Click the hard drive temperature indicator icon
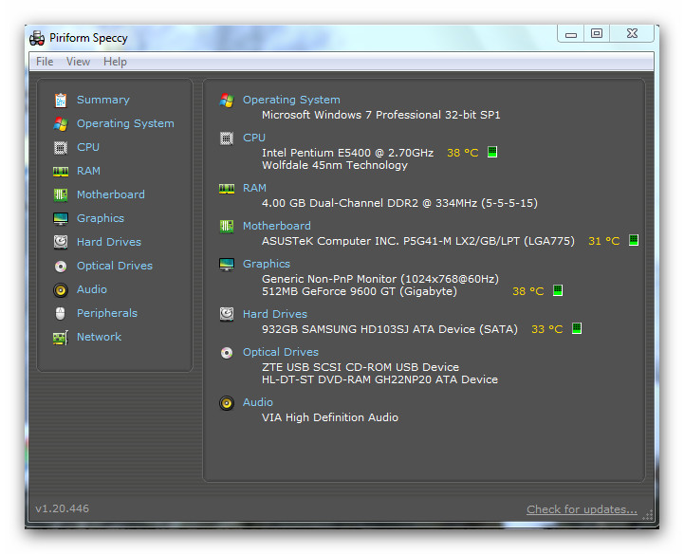This screenshot has height=554, width=684. [576, 329]
